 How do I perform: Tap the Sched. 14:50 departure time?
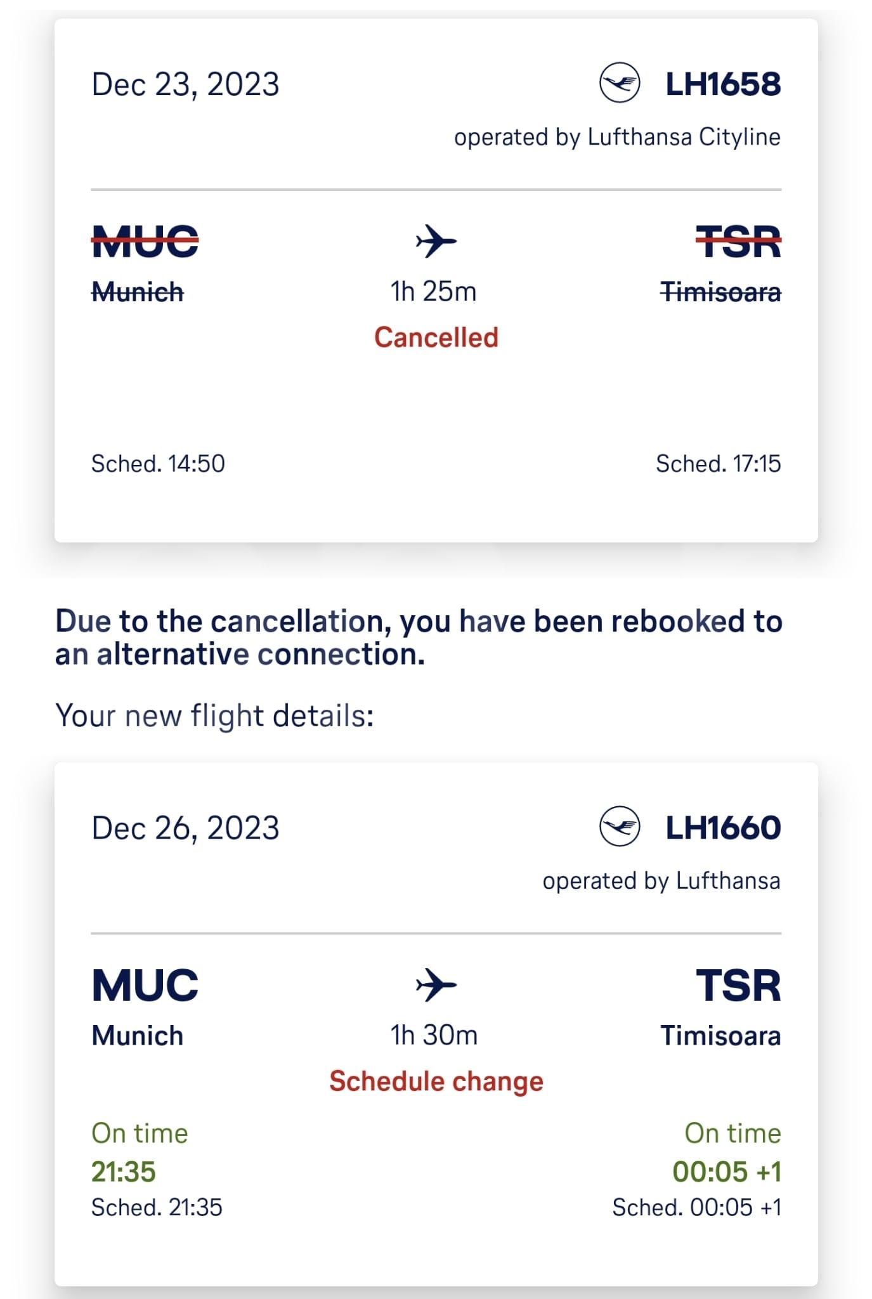point(158,464)
